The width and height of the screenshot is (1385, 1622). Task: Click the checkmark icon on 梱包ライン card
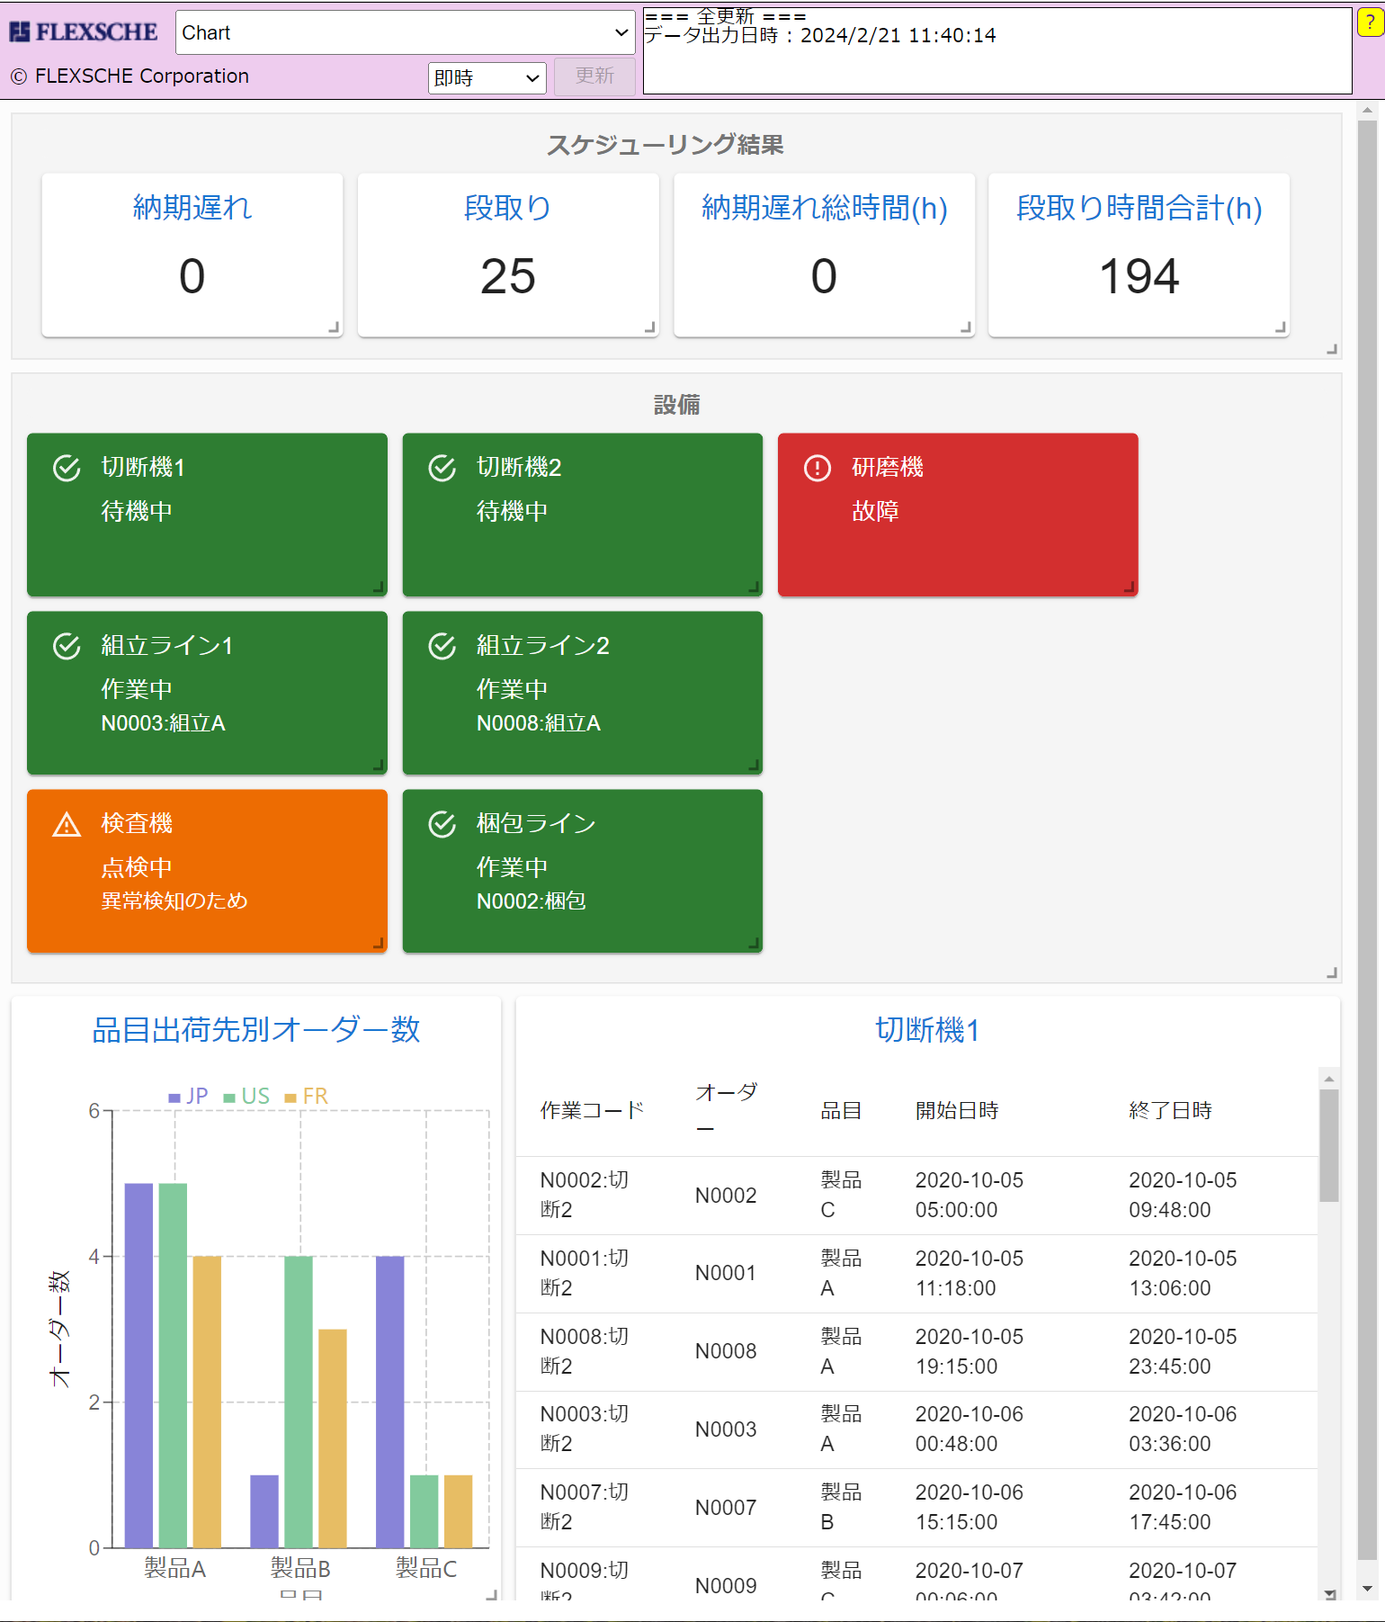442,824
